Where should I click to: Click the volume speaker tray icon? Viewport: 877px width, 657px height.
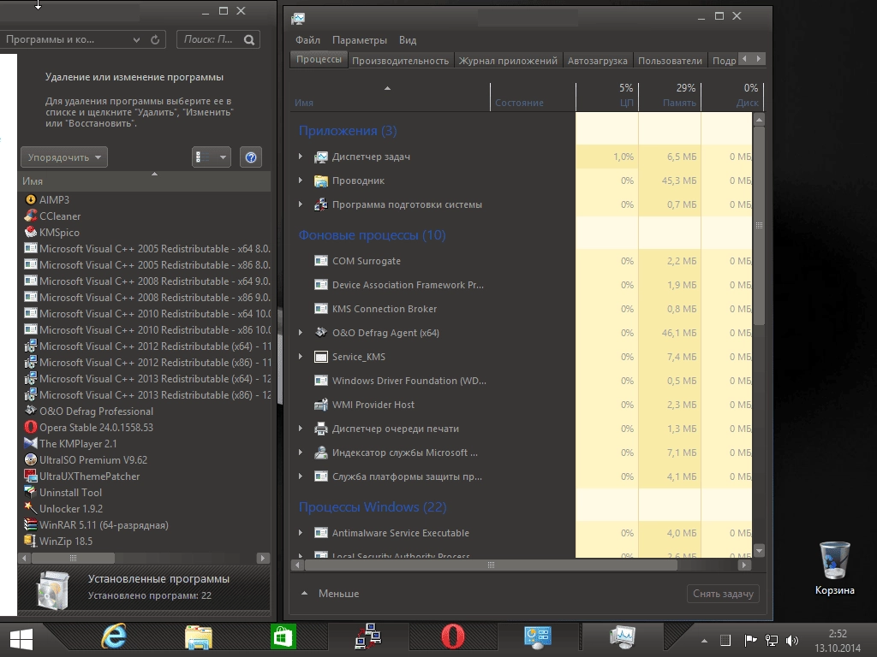(792, 640)
